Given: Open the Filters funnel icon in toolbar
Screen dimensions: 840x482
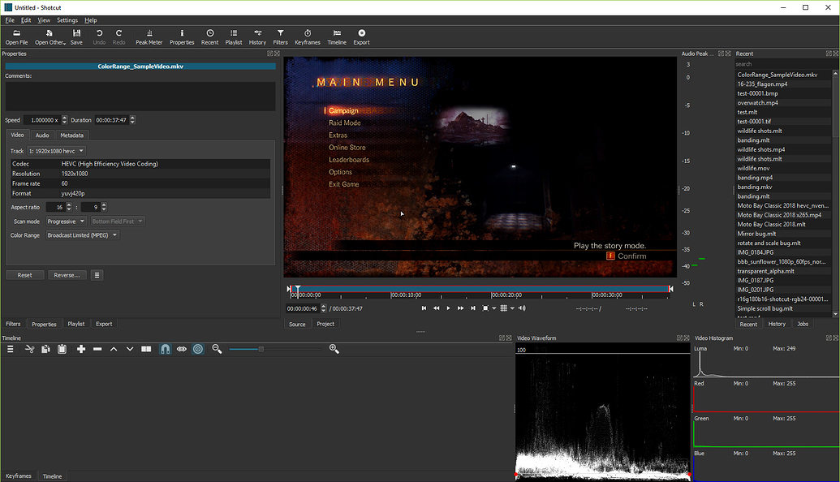Looking at the screenshot, I should (x=281, y=37).
